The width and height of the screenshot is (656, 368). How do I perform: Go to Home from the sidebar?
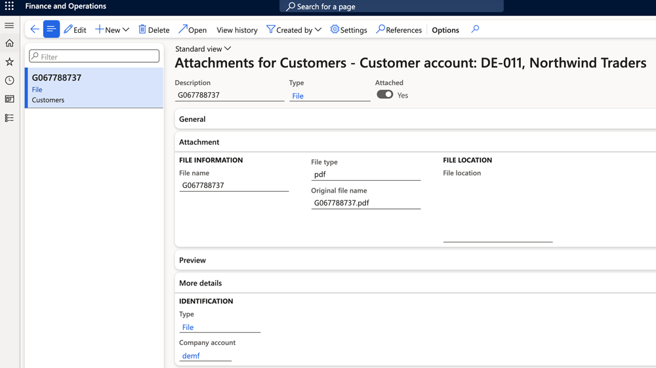pyautogui.click(x=9, y=43)
